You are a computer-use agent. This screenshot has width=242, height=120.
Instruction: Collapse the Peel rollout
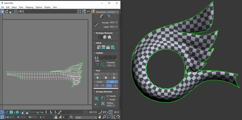coord(94,71)
